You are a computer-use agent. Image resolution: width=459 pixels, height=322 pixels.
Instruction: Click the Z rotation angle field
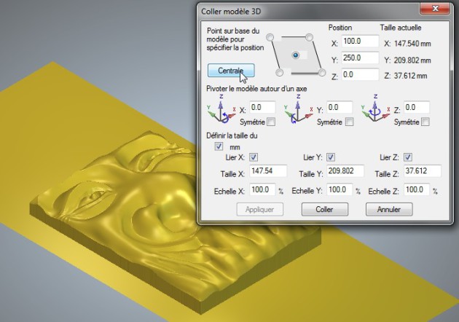[417, 107]
